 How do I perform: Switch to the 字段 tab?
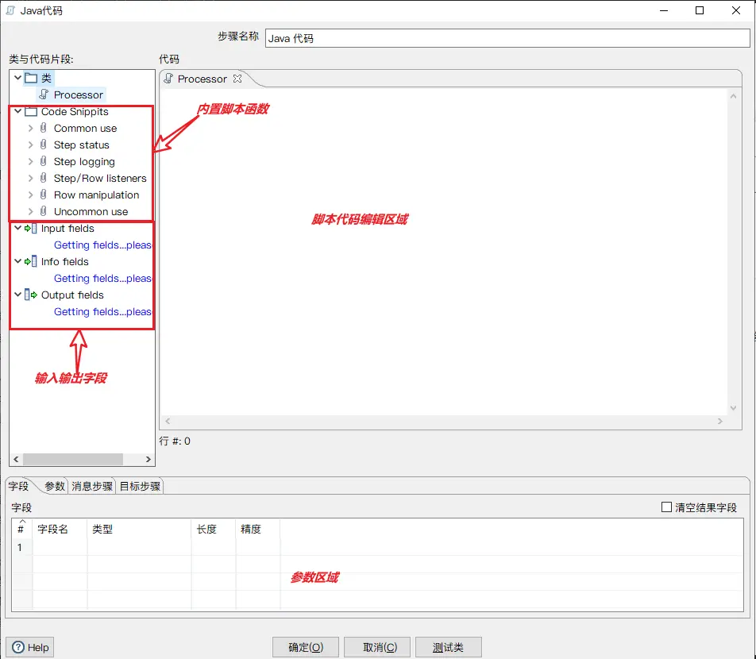(x=18, y=486)
